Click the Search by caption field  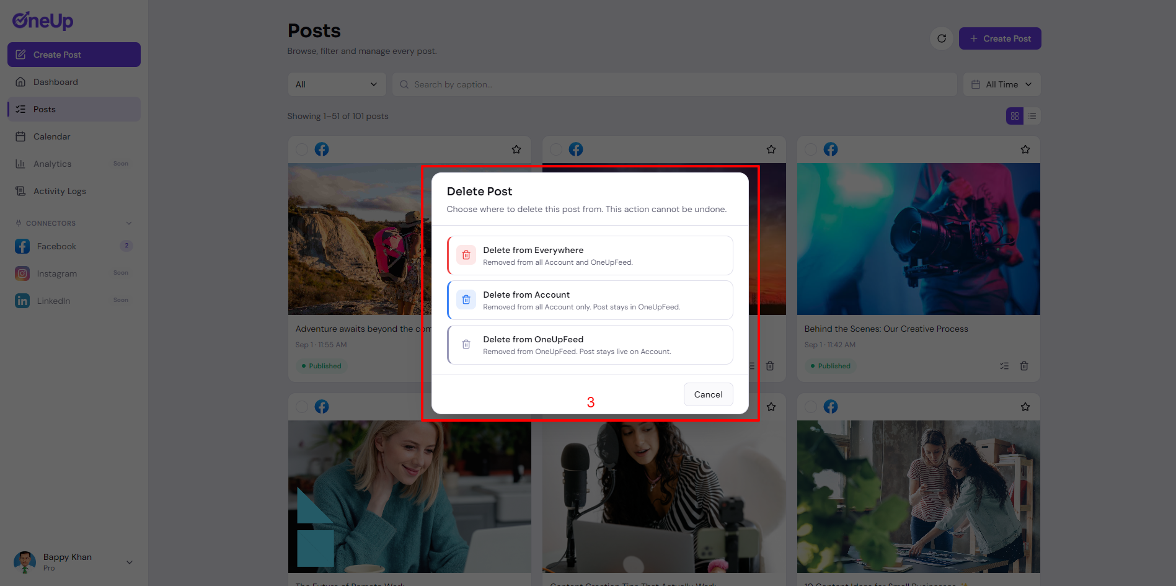[x=674, y=84]
